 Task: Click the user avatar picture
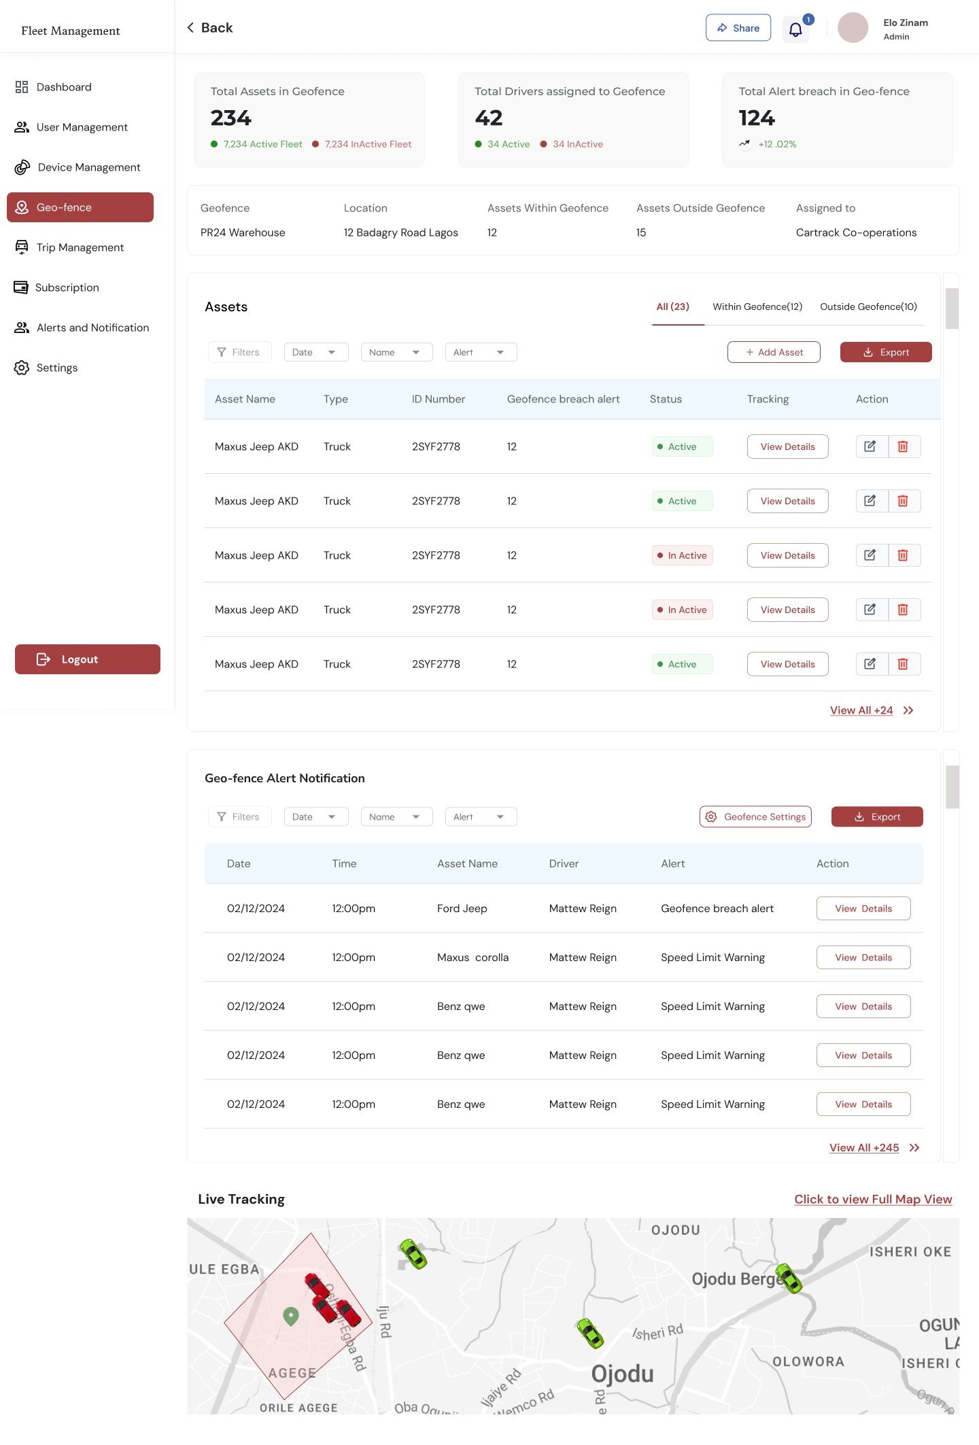click(853, 28)
